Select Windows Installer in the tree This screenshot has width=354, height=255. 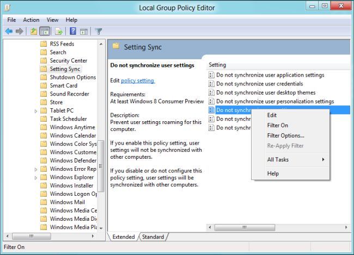(71, 185)
